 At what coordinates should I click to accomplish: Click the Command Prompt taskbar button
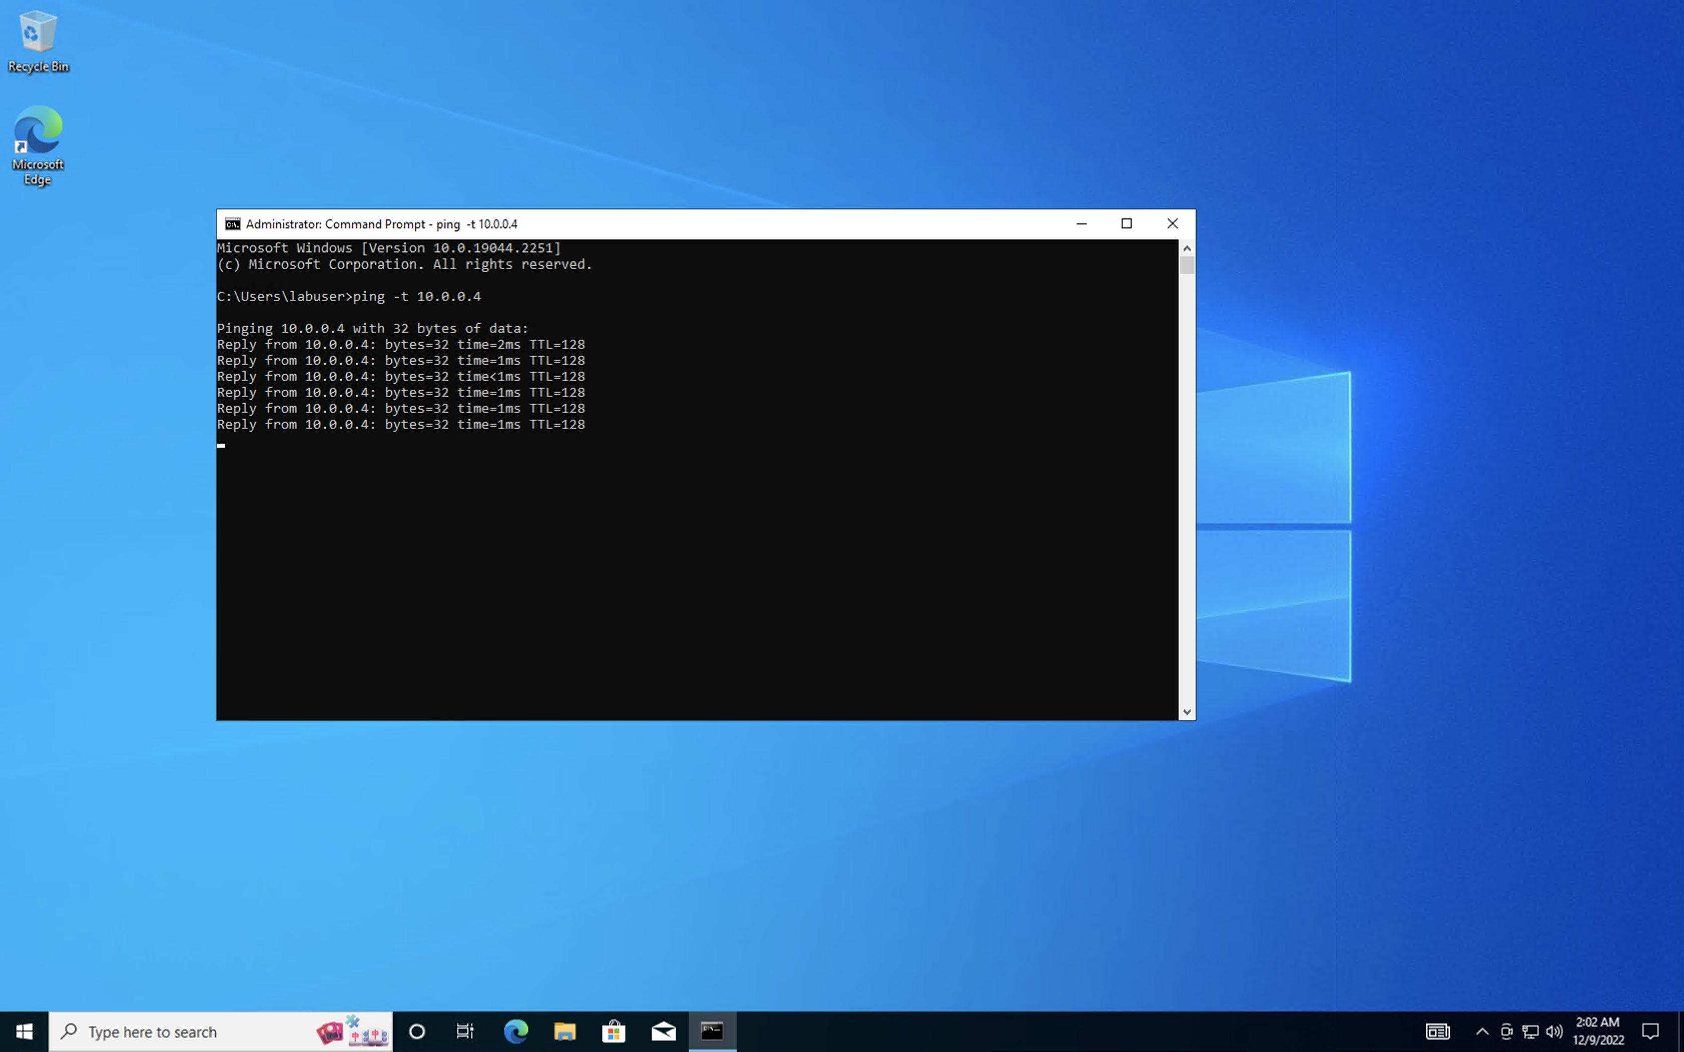[712, 1032]
